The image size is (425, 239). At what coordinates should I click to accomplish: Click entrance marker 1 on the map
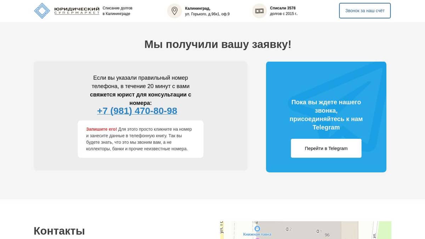pos(319,231)
